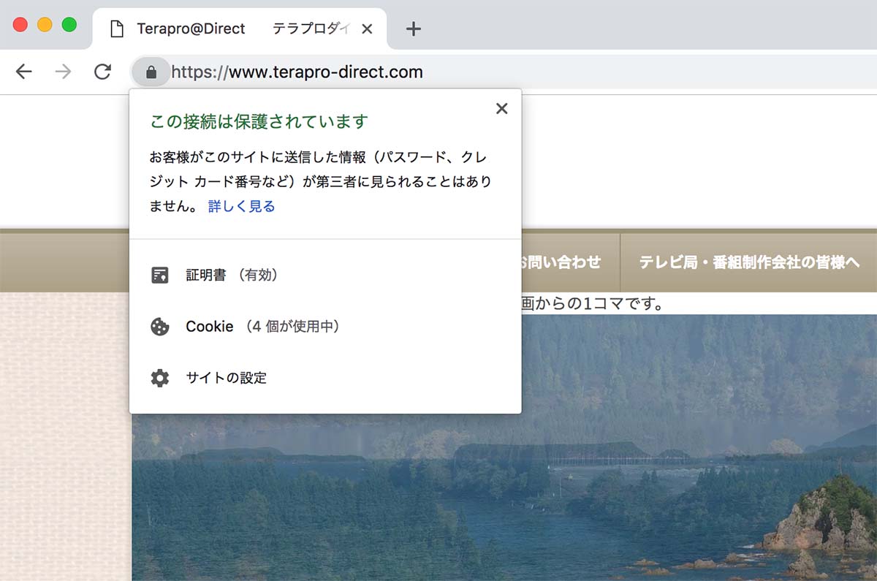Image resolution: width=877 pixels, height=581 pixels.
Task: Reload the page with the refresh icon
Action: coord(102,72)
